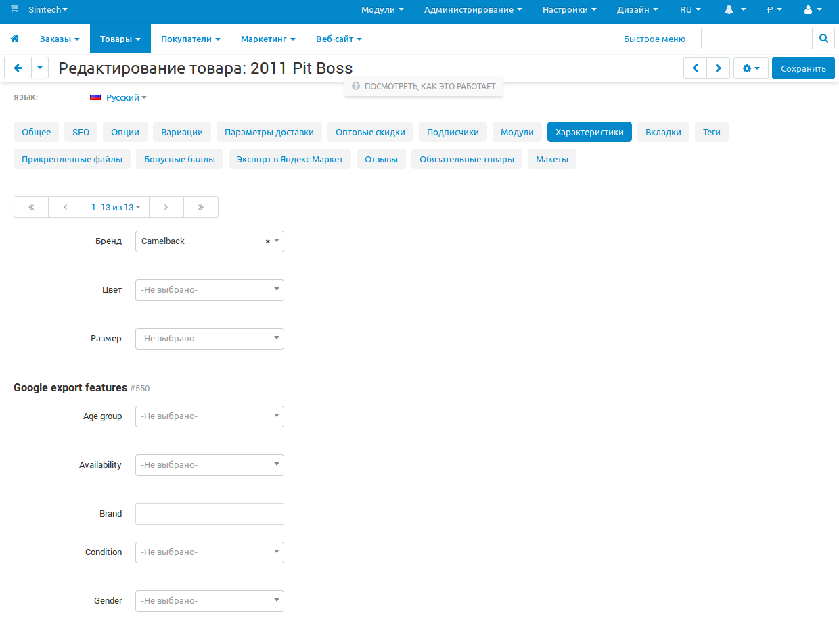This screenshot has width=839, height=622.
Task: Go to previous product chevron
Action: click(695, 68)
